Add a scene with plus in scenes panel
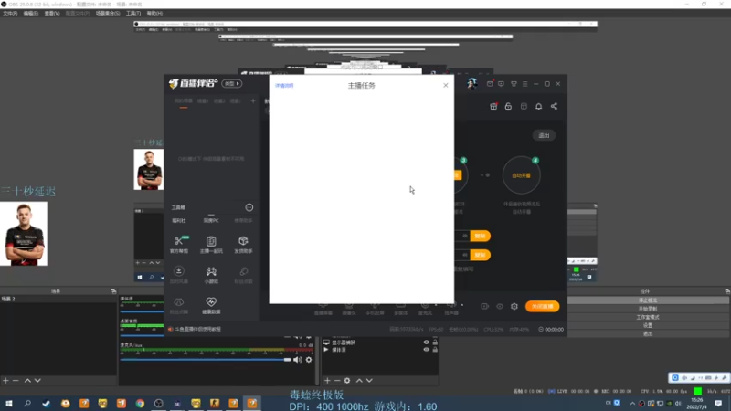Viewport: 731px width, 411px height. point(5,380)
